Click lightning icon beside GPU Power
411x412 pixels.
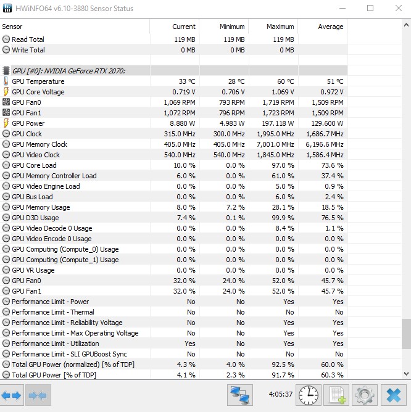(x=6, y=123)
